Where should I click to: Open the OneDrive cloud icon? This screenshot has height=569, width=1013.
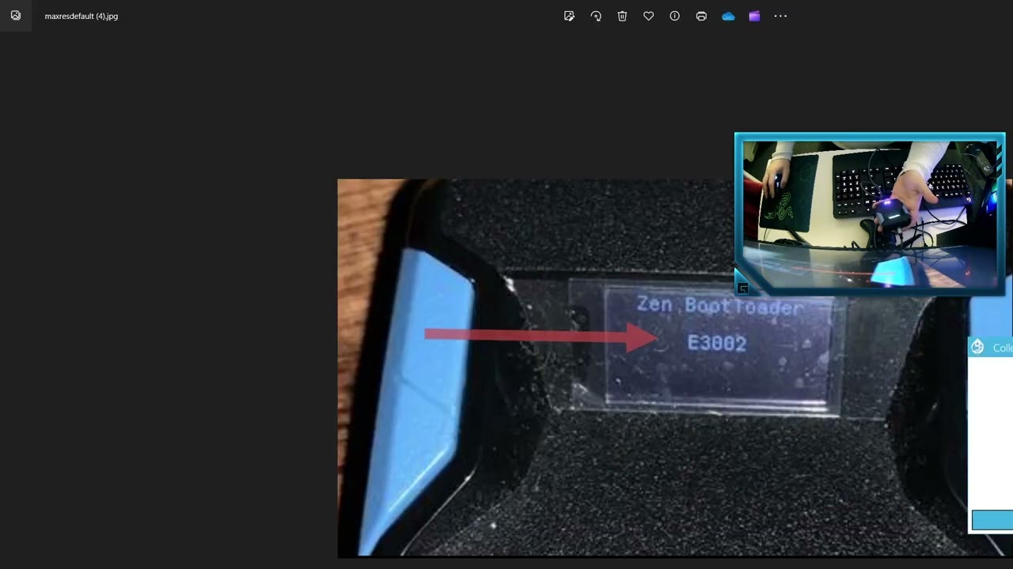(x=728, y=16)
